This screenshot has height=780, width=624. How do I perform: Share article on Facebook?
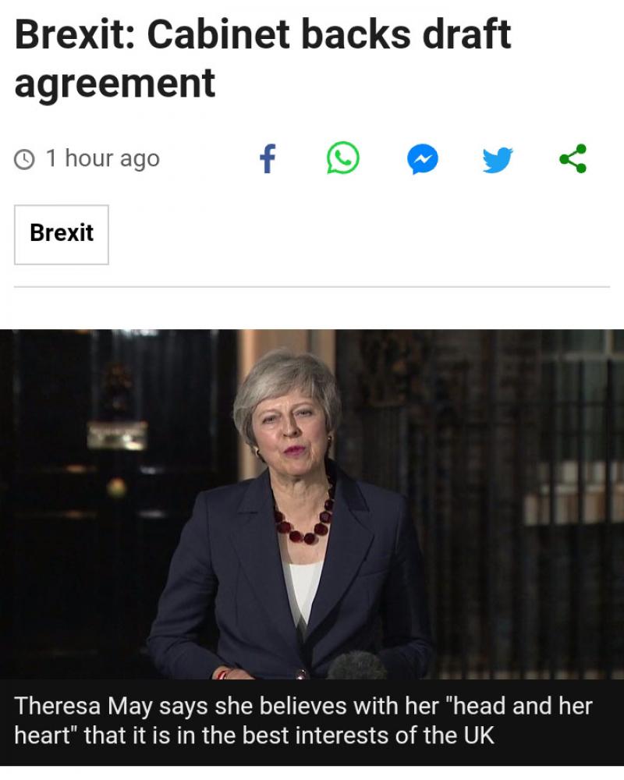pos(268,158)
